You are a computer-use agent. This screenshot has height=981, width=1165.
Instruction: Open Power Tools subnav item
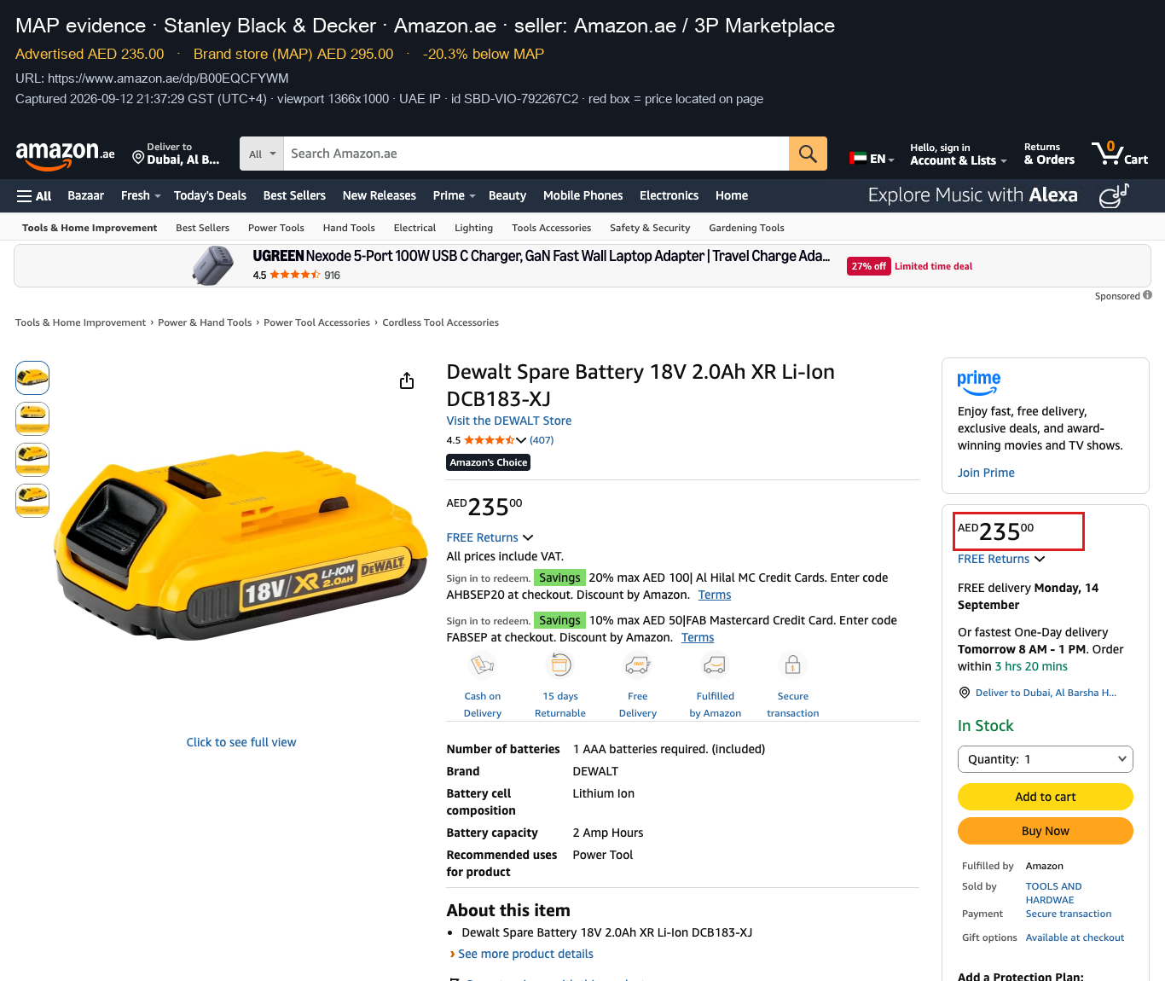coord(276,228)
